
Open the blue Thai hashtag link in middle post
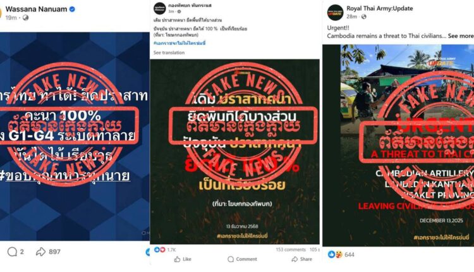coord(179,43)
